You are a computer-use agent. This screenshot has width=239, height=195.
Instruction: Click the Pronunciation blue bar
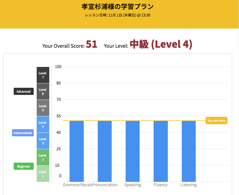tap(105, 151)
